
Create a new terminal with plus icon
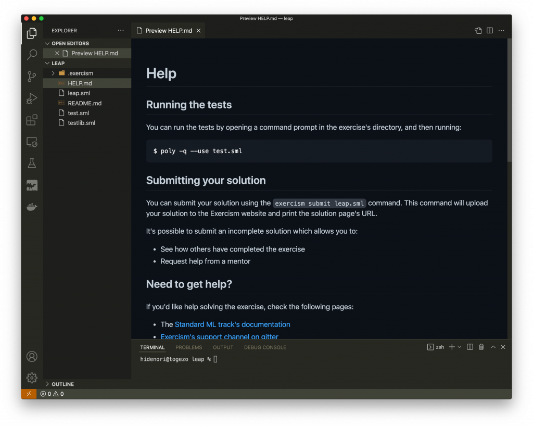point(452,347)
